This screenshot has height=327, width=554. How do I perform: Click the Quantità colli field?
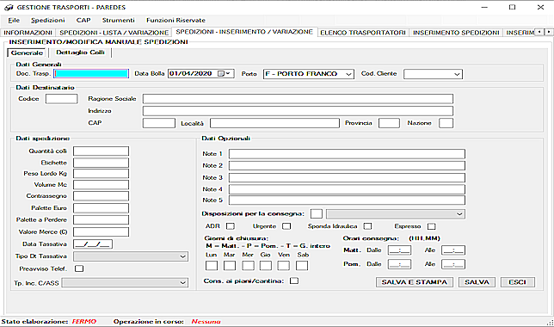101,151
